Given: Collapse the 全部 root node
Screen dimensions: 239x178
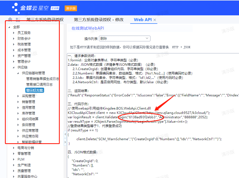Looking at the screenshot, I should (9, 27).
